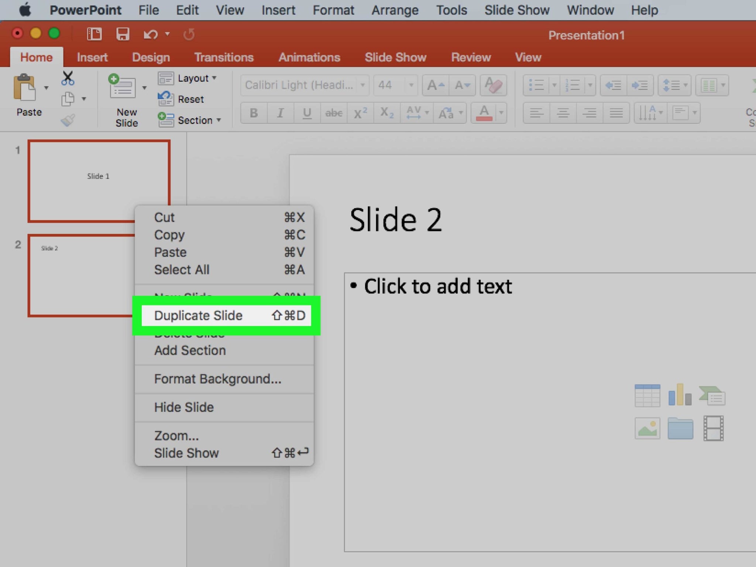Open the font size dropdown

411,85
